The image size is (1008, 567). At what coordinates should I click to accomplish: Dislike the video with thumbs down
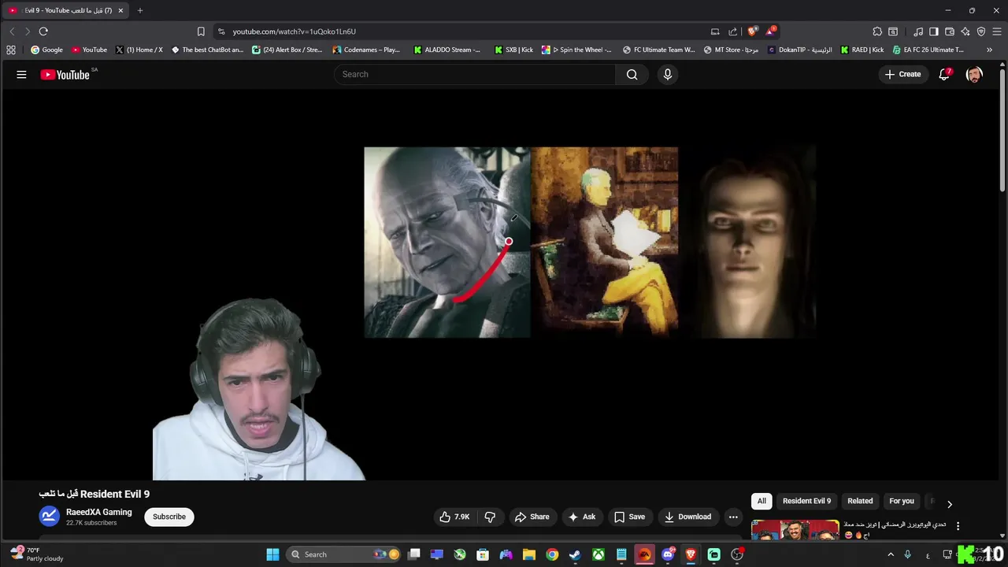pos(490,517)
